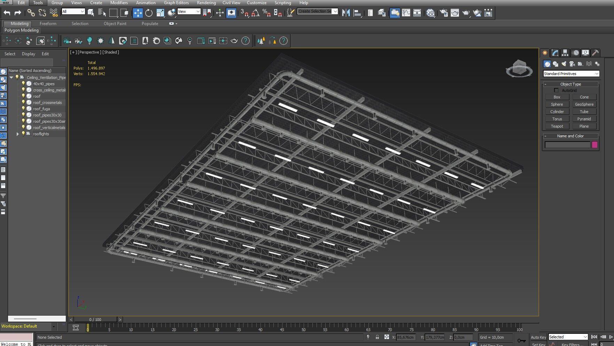Click the Mirror tool icon
The width and height of the screenshot is (614, 346).
[x=345, y=13]
